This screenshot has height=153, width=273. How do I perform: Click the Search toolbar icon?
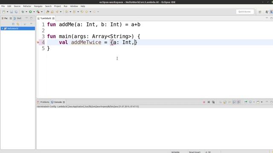click(57, 12)
